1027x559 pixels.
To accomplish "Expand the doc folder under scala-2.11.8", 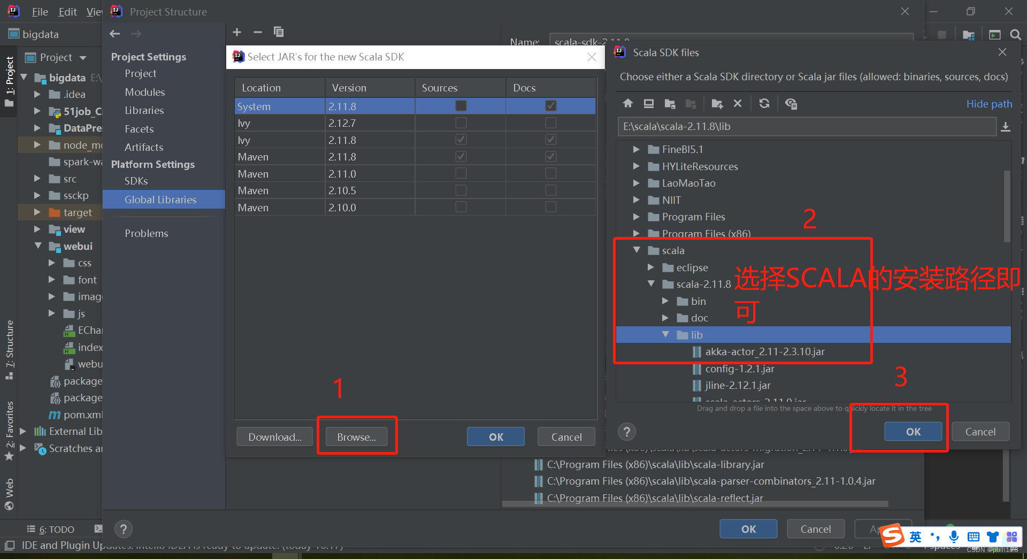I will (x=665, y=318).
